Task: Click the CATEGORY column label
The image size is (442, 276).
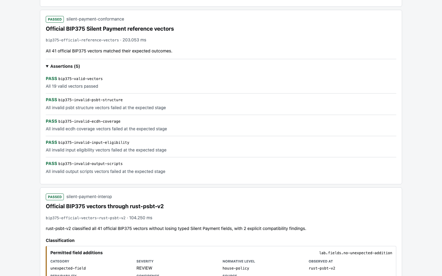Action: 60,261
